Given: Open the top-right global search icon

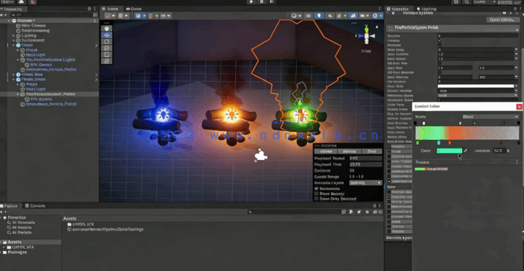Looking at the screenshot, I should pyautogui.click(x=467, y=2).
